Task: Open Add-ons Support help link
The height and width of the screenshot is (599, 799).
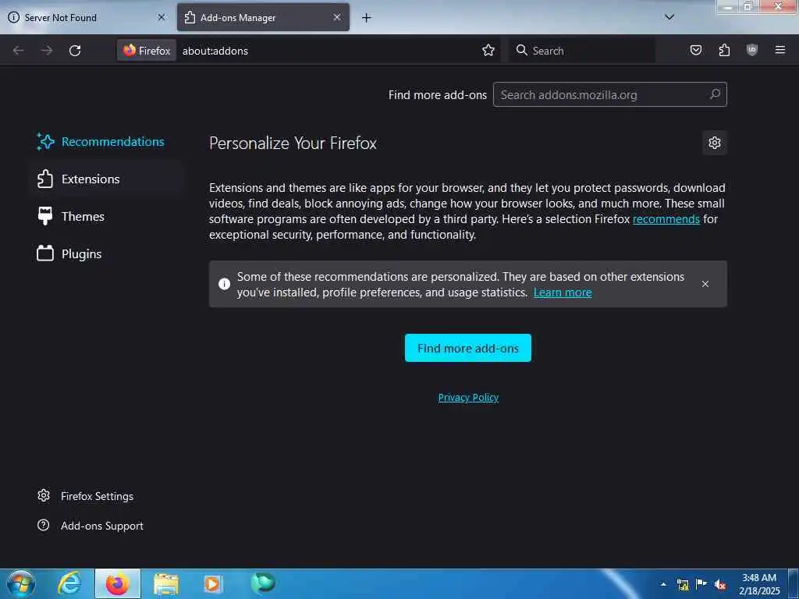Action: point(91,526)
